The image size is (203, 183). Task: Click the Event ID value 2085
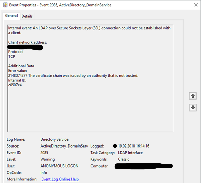[x=44, y=153]
